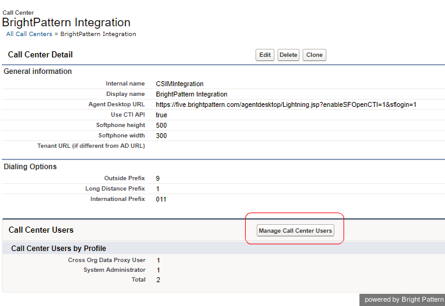Click the powered by Bright Pattern badge
445x306 pixels.
(x=402, y=300)
